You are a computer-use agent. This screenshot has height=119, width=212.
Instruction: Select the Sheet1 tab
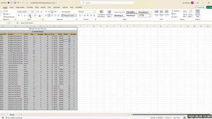[12, 114]
